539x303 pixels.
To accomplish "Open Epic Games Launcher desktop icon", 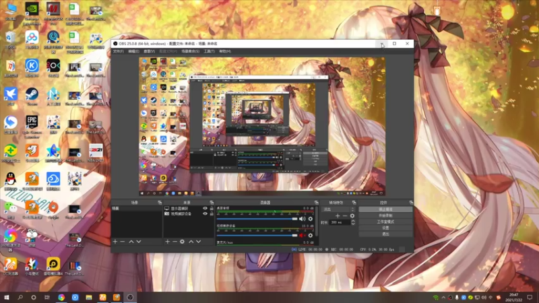I will (x=32, y=127).
